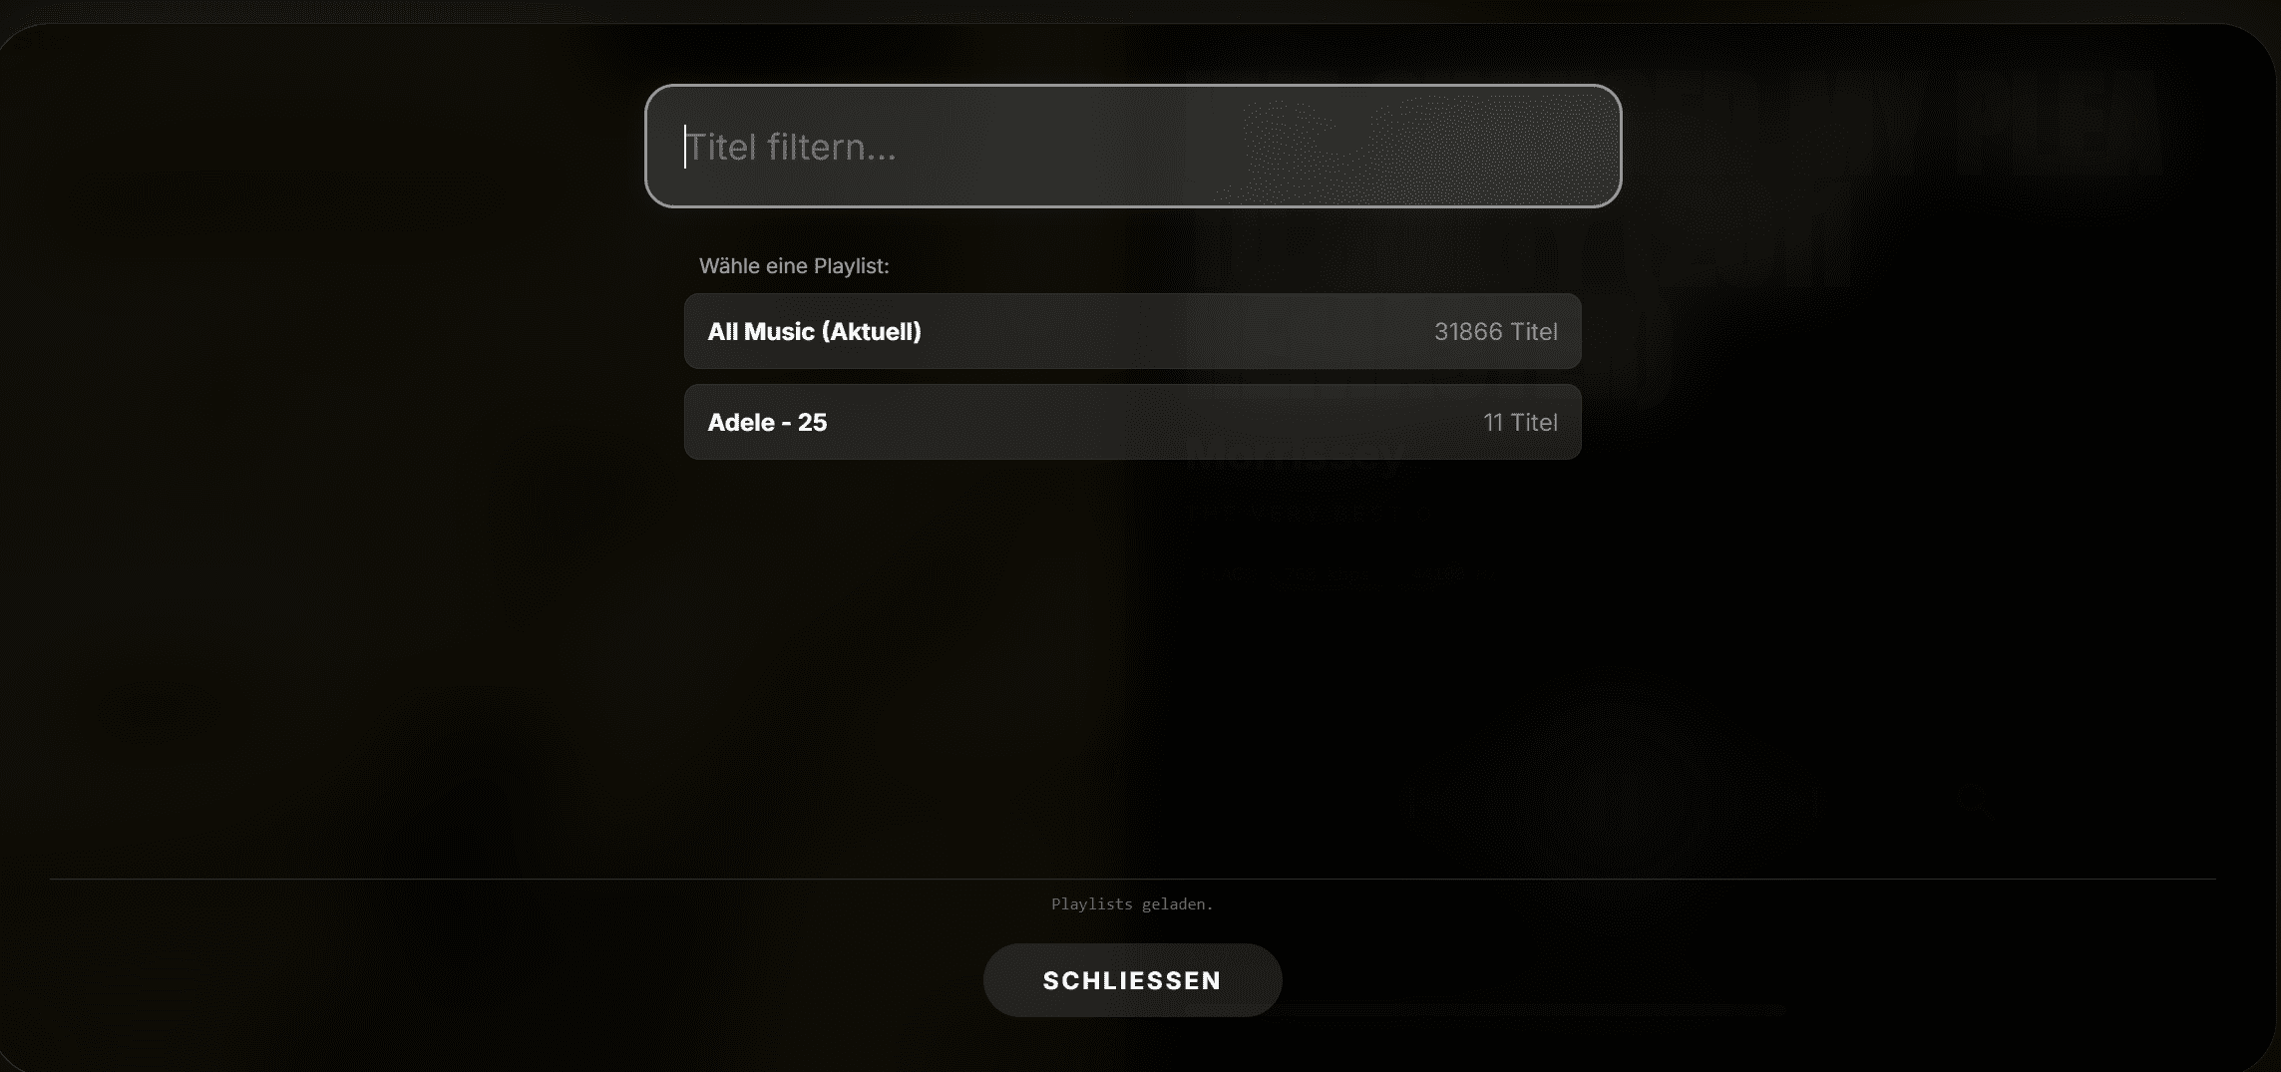Click the 'Titel filtern...' search field
2281x1072 pixels.
(1132, 147)
